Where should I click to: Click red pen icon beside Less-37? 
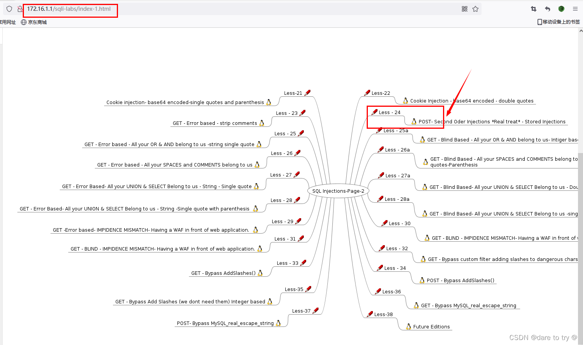(315, 310)
